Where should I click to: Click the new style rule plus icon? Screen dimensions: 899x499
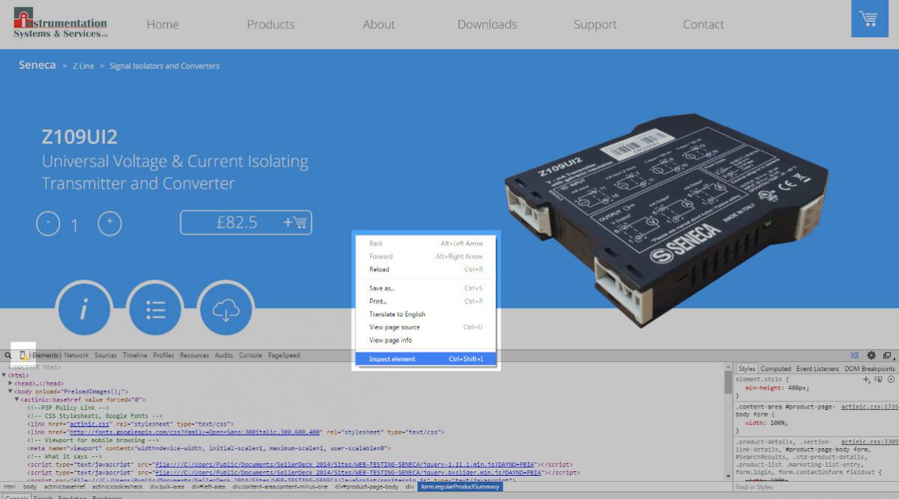click(x=866, y=379)
